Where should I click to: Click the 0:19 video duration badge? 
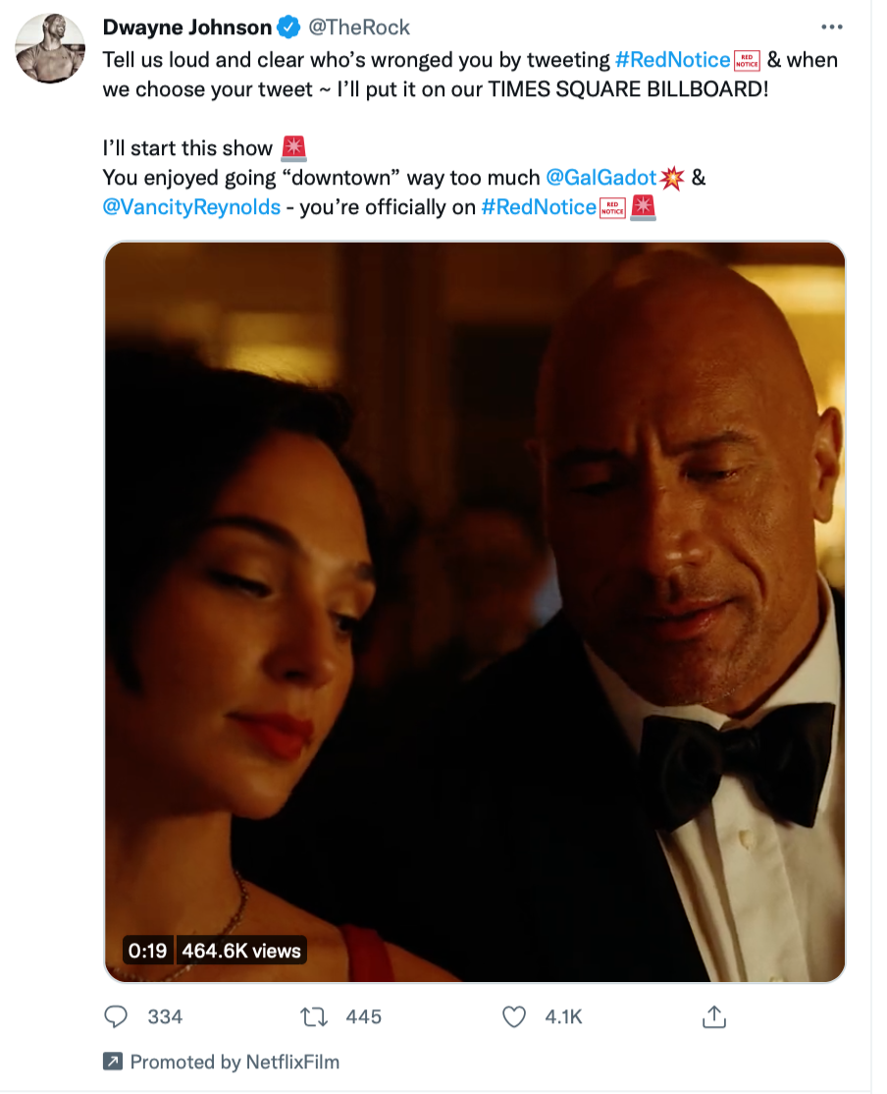147,950
